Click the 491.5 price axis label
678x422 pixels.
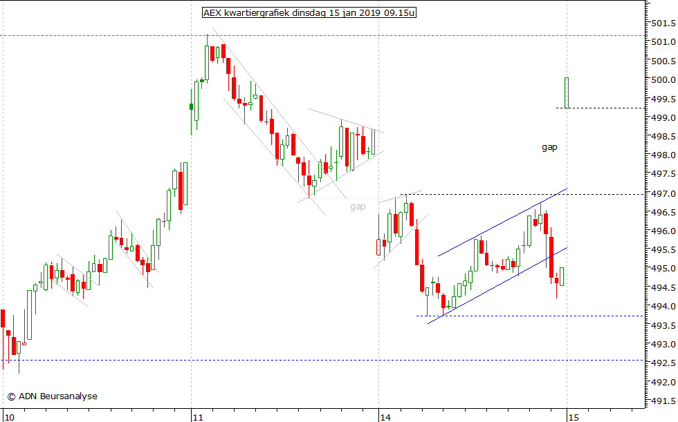pyautogui.click(x=663, y=401)
